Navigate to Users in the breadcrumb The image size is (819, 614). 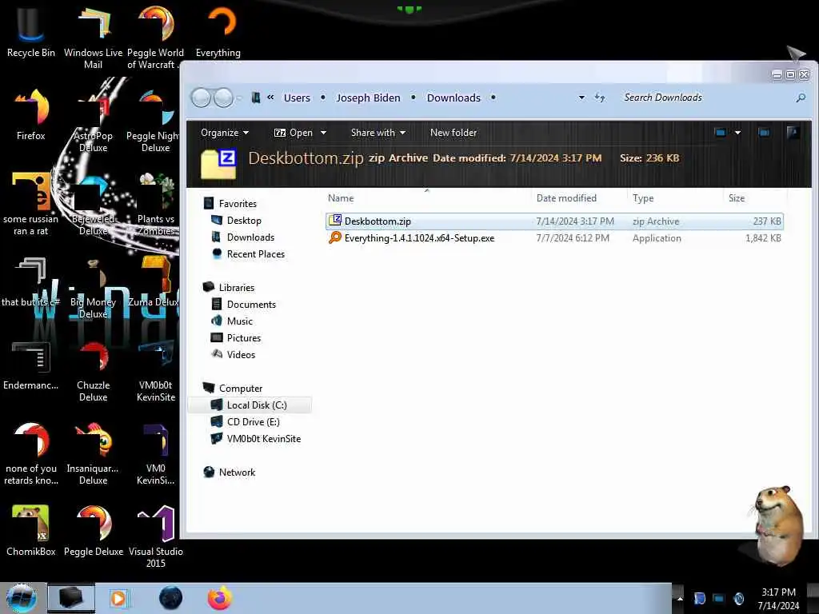(297, 98)
